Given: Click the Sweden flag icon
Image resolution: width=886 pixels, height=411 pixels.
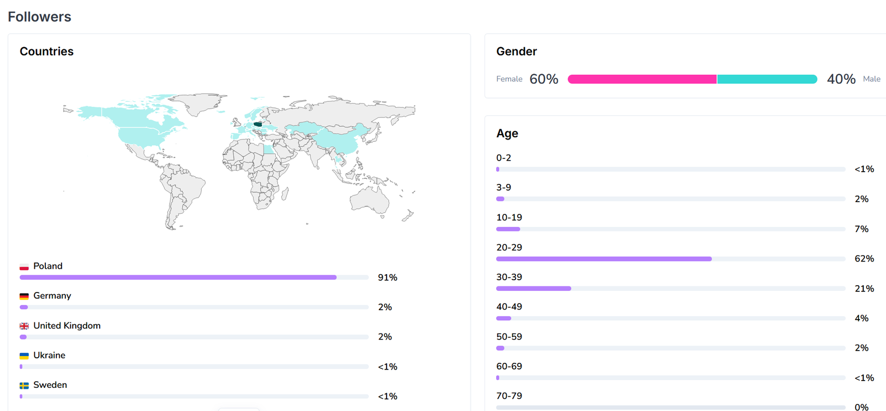Looking at the screenshot, I should pyautogui.click(x=24, y=386).
